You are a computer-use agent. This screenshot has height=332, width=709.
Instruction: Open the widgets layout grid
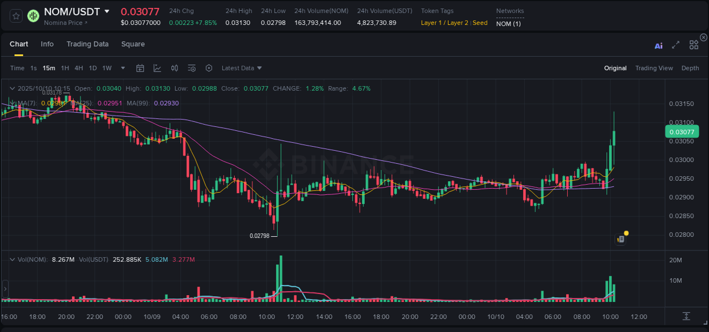coord(693,45)
